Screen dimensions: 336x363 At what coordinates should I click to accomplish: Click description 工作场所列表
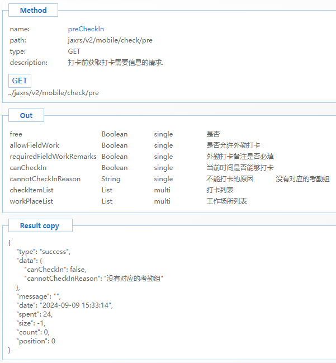pyautogui.click(x=226, y=201)
